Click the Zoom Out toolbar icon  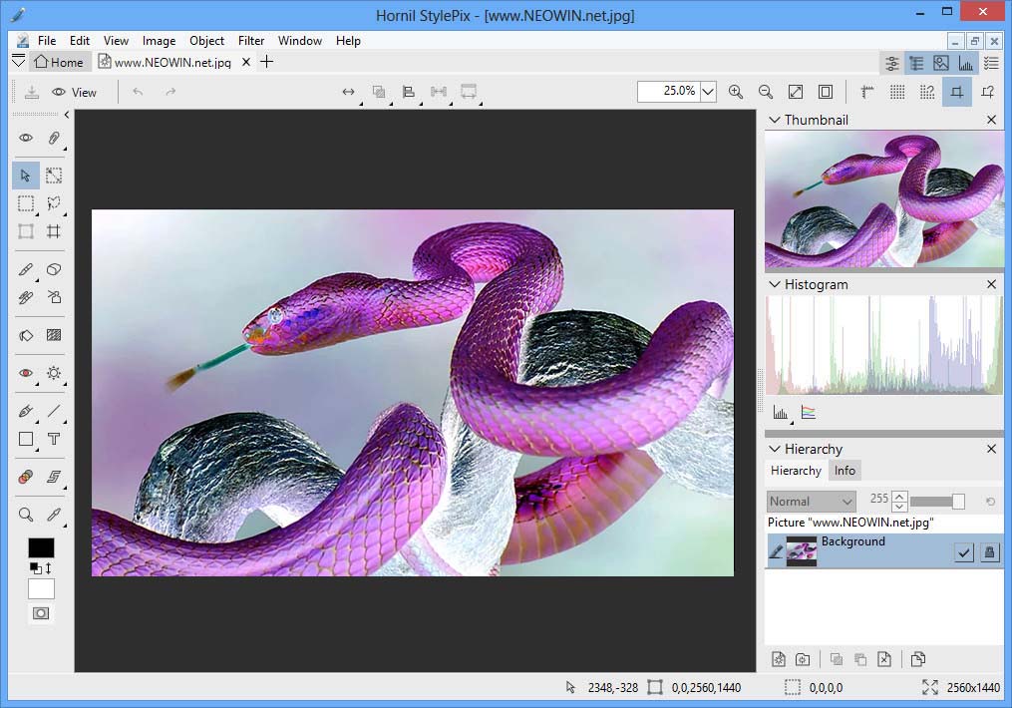766,92
